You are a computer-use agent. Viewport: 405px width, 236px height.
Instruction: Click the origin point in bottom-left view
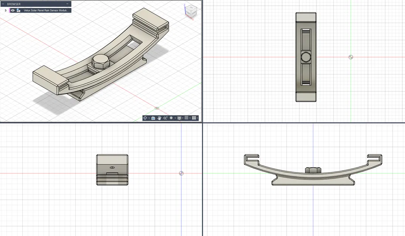(181, 173)
